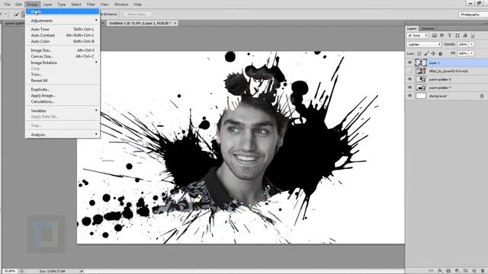Click the Refine Edge button

click(137, 14)
